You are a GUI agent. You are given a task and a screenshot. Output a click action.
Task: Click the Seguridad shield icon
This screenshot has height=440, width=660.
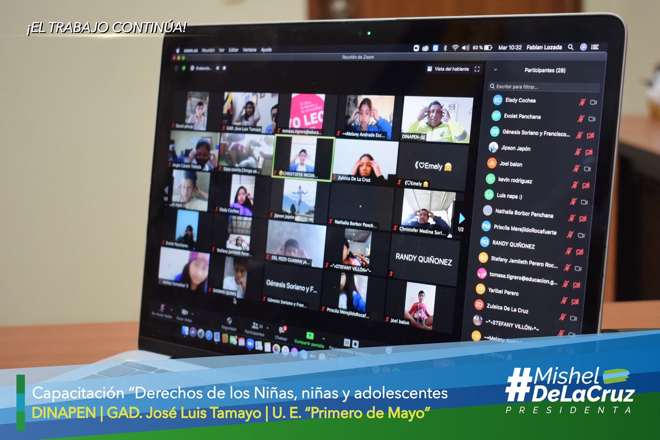click(229, 320)
